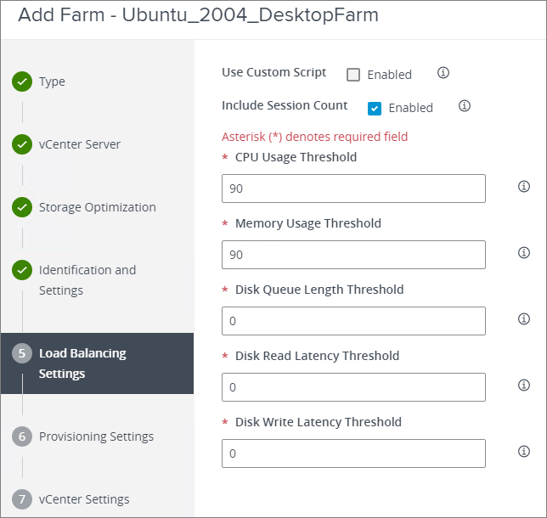Focus the Memory Usage Threshold input

(353, 255)
